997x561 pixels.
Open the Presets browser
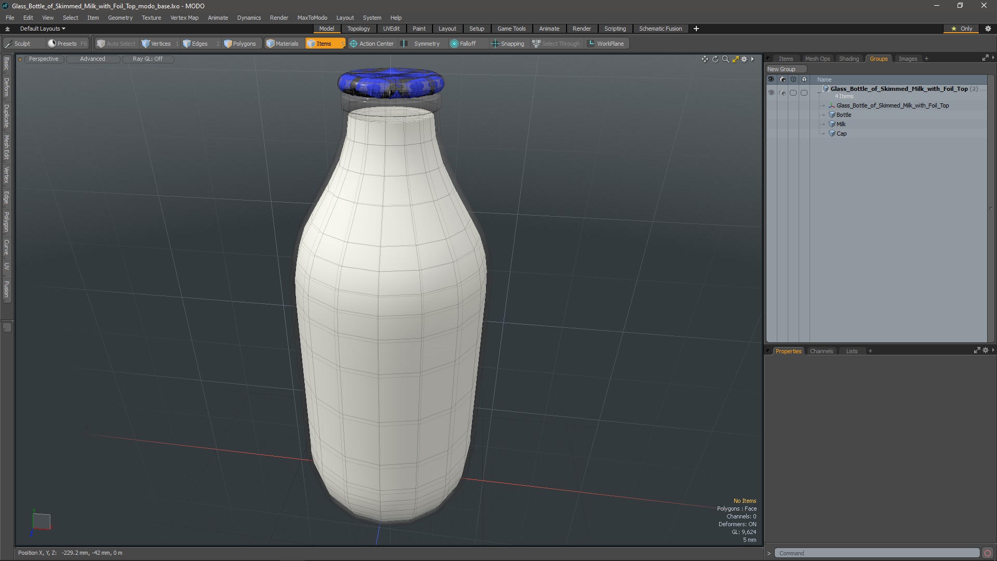coord(67,44)
